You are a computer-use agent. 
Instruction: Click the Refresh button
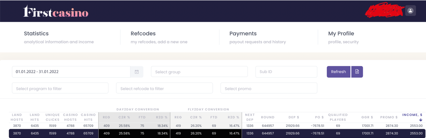pos(339,72)
